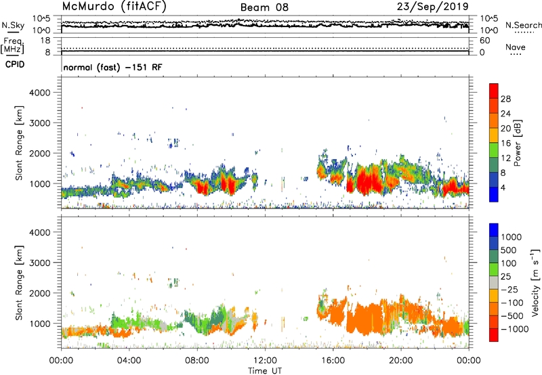Click 'normal (fast) -151 RF' text
The height and width of the screenshot is (375, 542).
point(112,67)
